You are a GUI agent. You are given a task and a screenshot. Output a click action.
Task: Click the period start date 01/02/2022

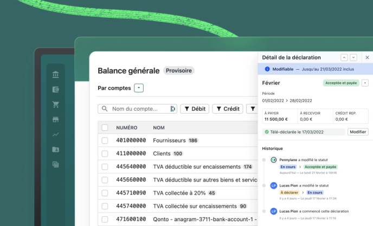[x=273, y=101]
